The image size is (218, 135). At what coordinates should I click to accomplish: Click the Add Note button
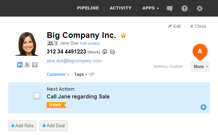click(22, 126)
